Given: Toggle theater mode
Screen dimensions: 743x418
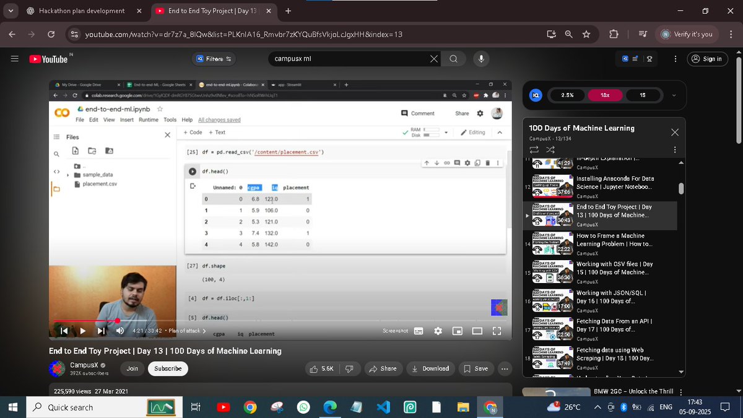Looking at the screenshot, I should [x=477, y=331].
